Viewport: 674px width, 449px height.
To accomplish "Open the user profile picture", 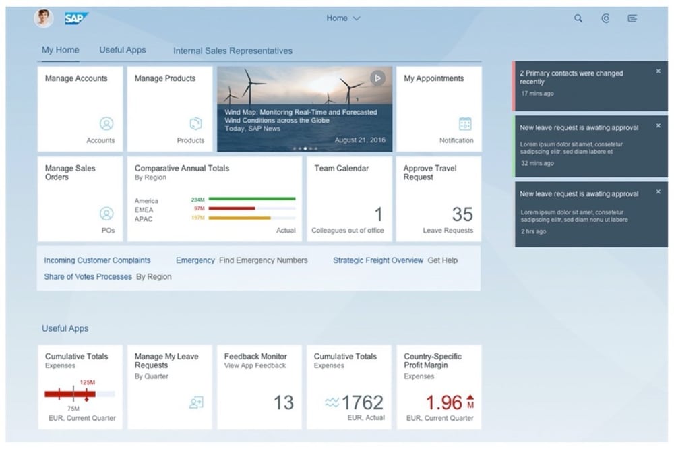I will coord(43,18).
